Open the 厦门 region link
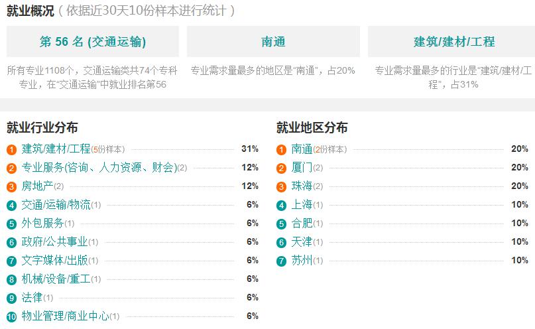The width and height of the screenshot is (535, 329). pos(302,167)
